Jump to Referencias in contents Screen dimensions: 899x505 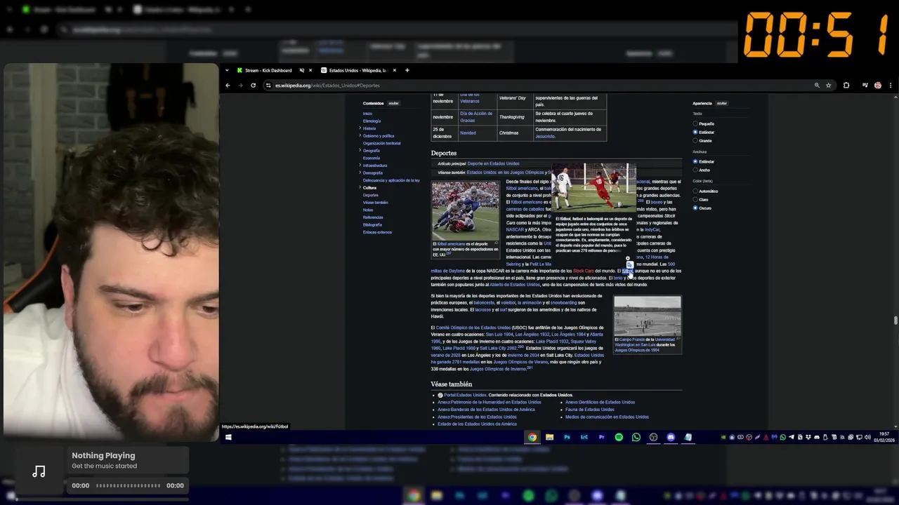(373, 217)
